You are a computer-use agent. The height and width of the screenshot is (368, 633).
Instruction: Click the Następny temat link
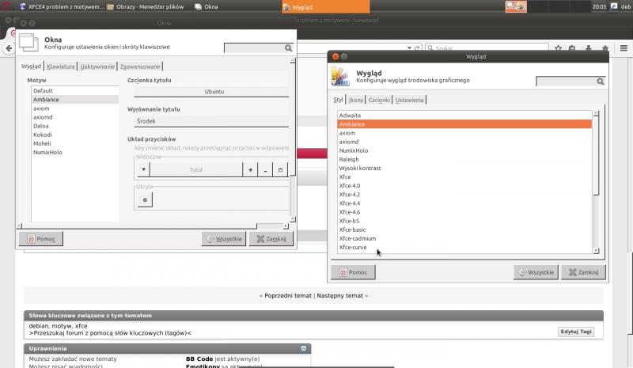(x=340, y=295)
